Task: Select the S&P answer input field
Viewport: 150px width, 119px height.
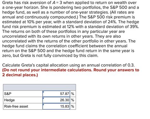Action: (x=56, y=94)
